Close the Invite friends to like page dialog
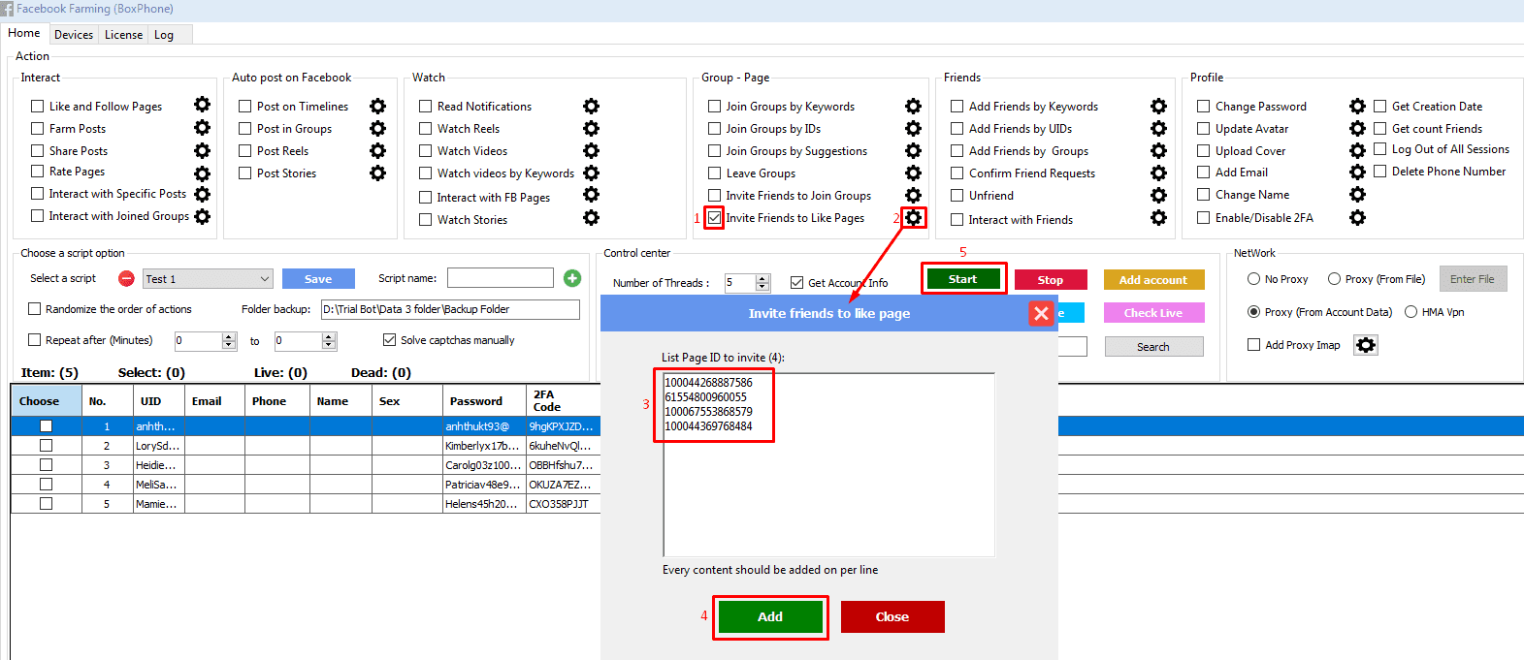This screenshot has height=660, width=1524. click(x=1041, y=313)
